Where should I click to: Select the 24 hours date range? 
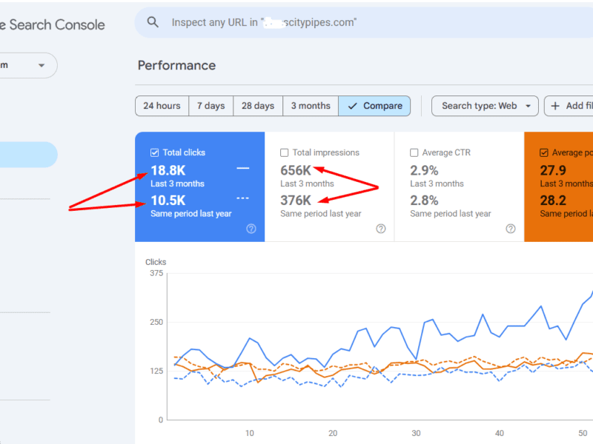click(162, 106)
